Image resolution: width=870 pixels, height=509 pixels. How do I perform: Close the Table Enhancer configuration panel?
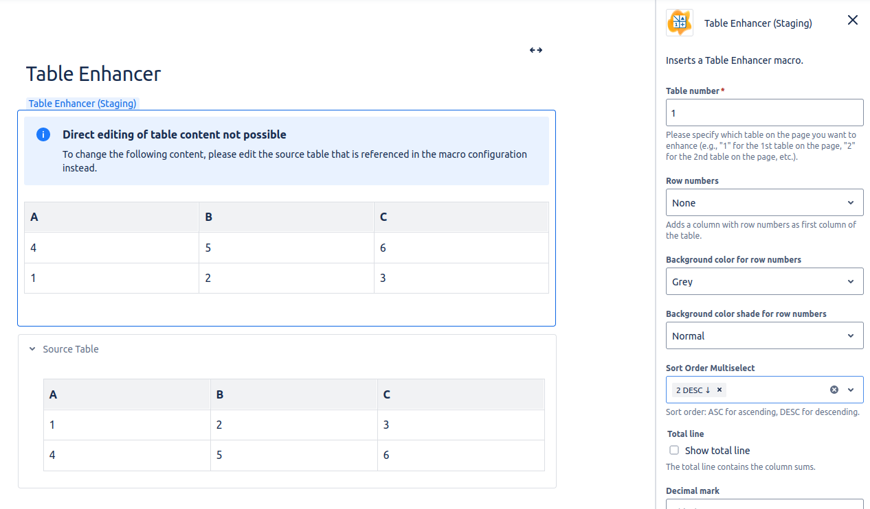pos(852,21)
